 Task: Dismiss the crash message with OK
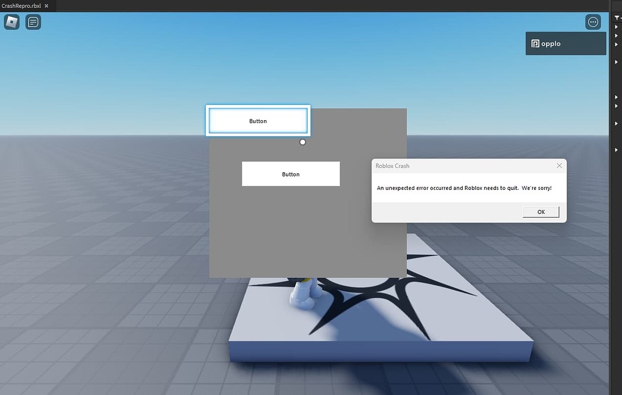click(x=540, y=211)
